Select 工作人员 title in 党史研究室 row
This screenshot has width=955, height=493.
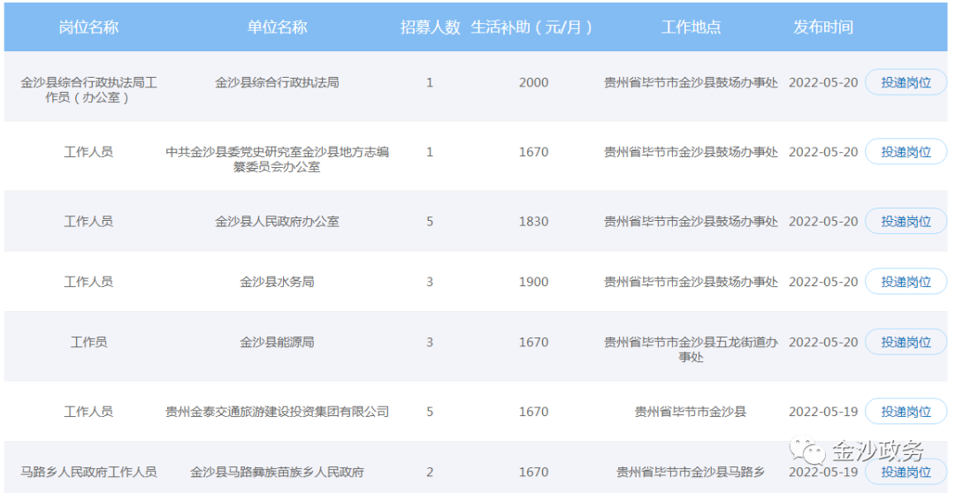point(89,152)
